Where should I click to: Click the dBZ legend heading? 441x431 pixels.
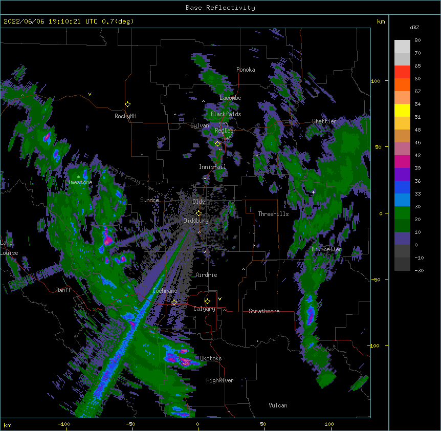414,27
